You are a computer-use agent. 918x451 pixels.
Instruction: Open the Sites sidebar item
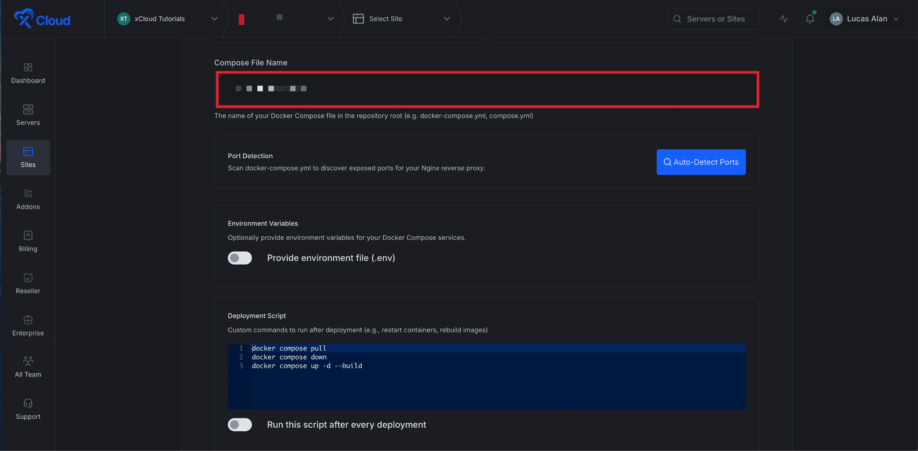[28, 157]
